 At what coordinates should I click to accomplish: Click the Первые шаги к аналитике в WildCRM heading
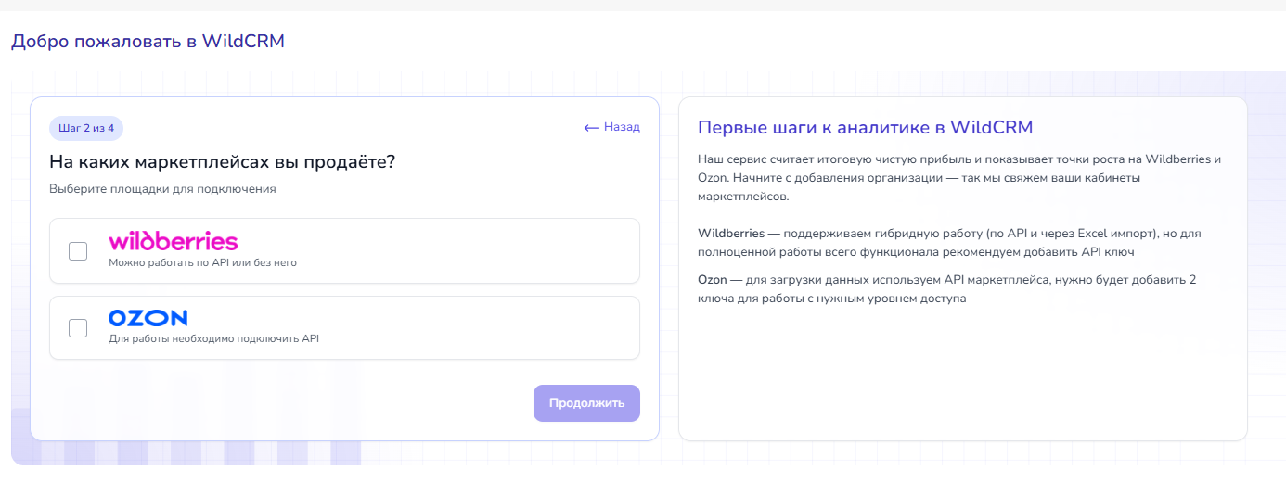[865, 127]
